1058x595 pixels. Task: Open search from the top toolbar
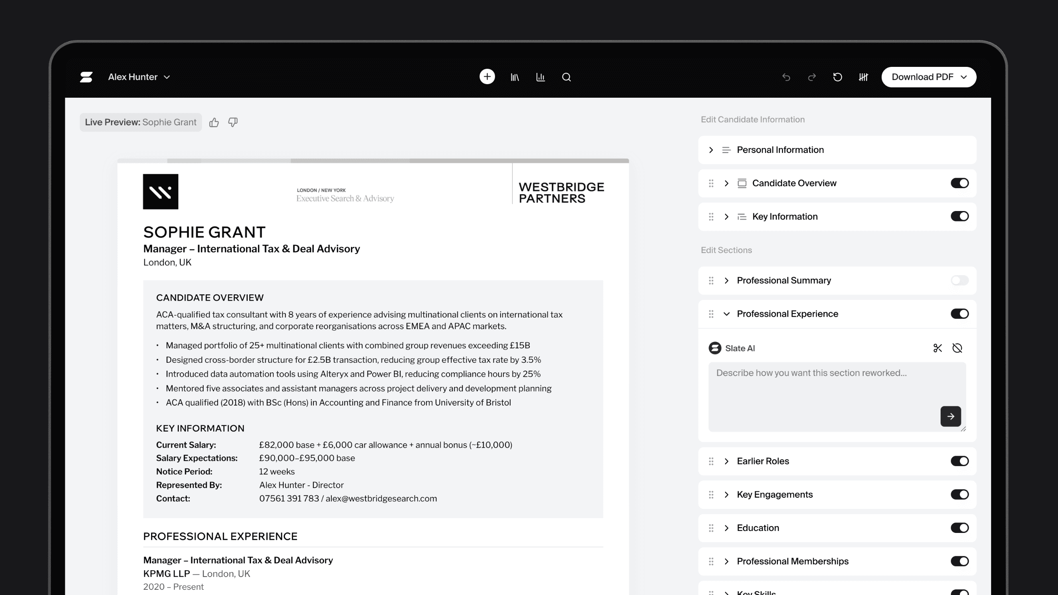pos(567,77)
